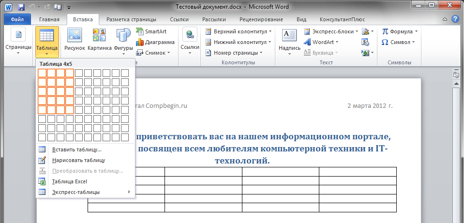Open the Символ symbol dropdown
Image resolution: width=464 pixels, height=223 pixels.
click(398, 42)
